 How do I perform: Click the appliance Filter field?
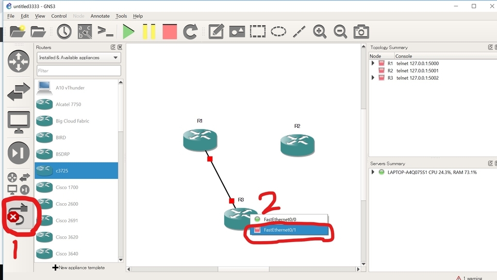(79, 71)
